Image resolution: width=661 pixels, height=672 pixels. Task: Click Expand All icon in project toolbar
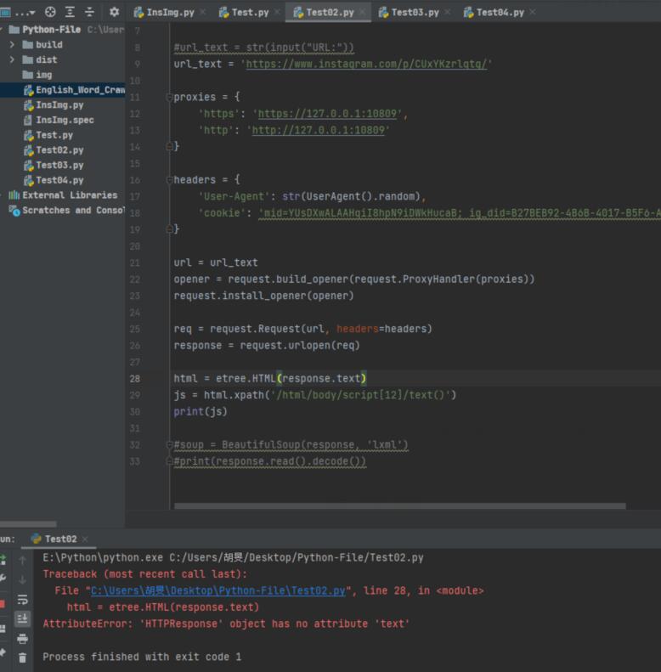click(x=70, y=13)
